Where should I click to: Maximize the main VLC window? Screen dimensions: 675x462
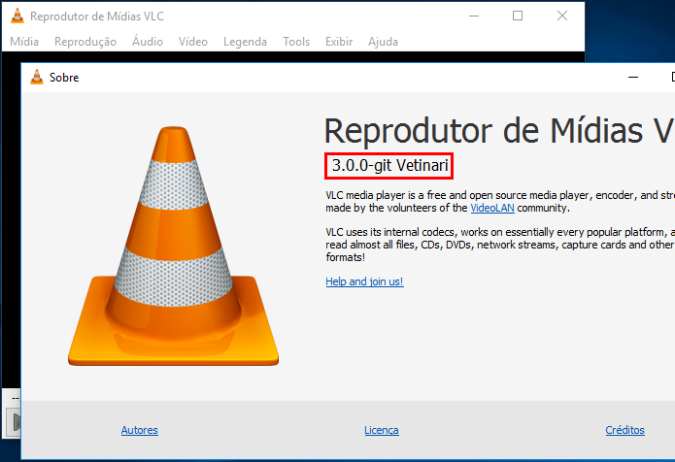[x=518, y=16]
